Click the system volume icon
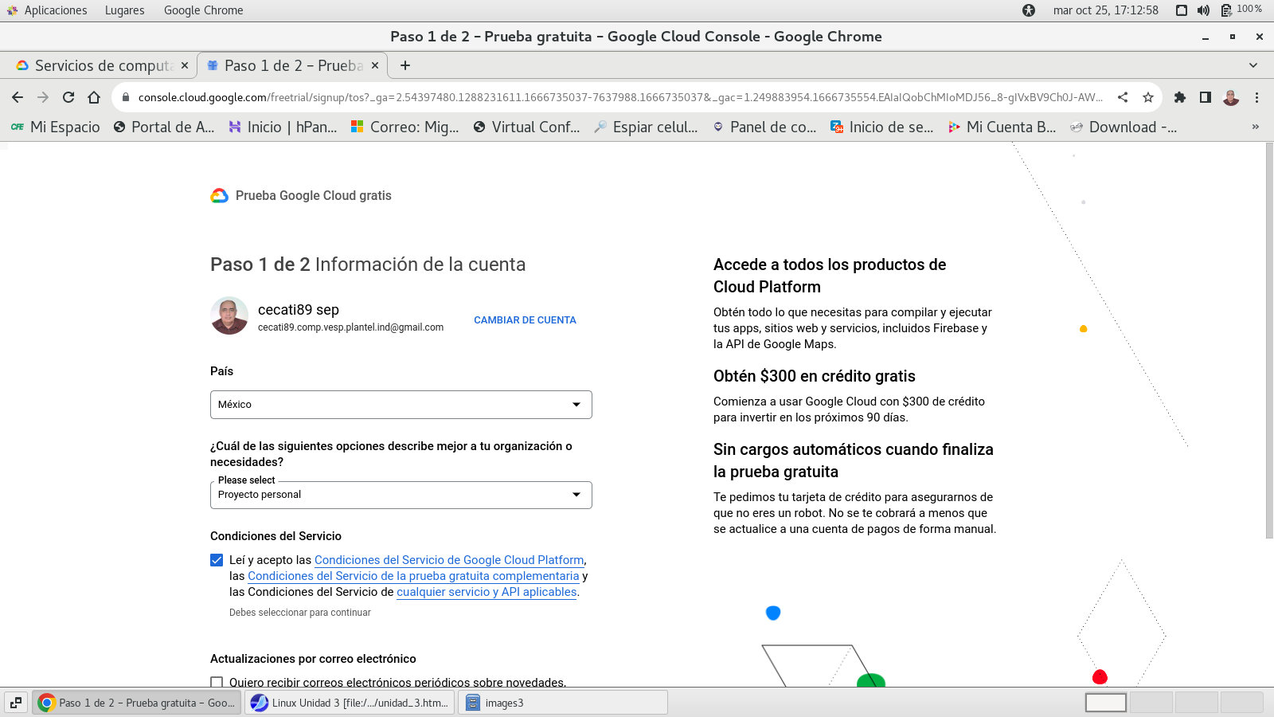1274x717 pixels. [x=1203, y=10]
